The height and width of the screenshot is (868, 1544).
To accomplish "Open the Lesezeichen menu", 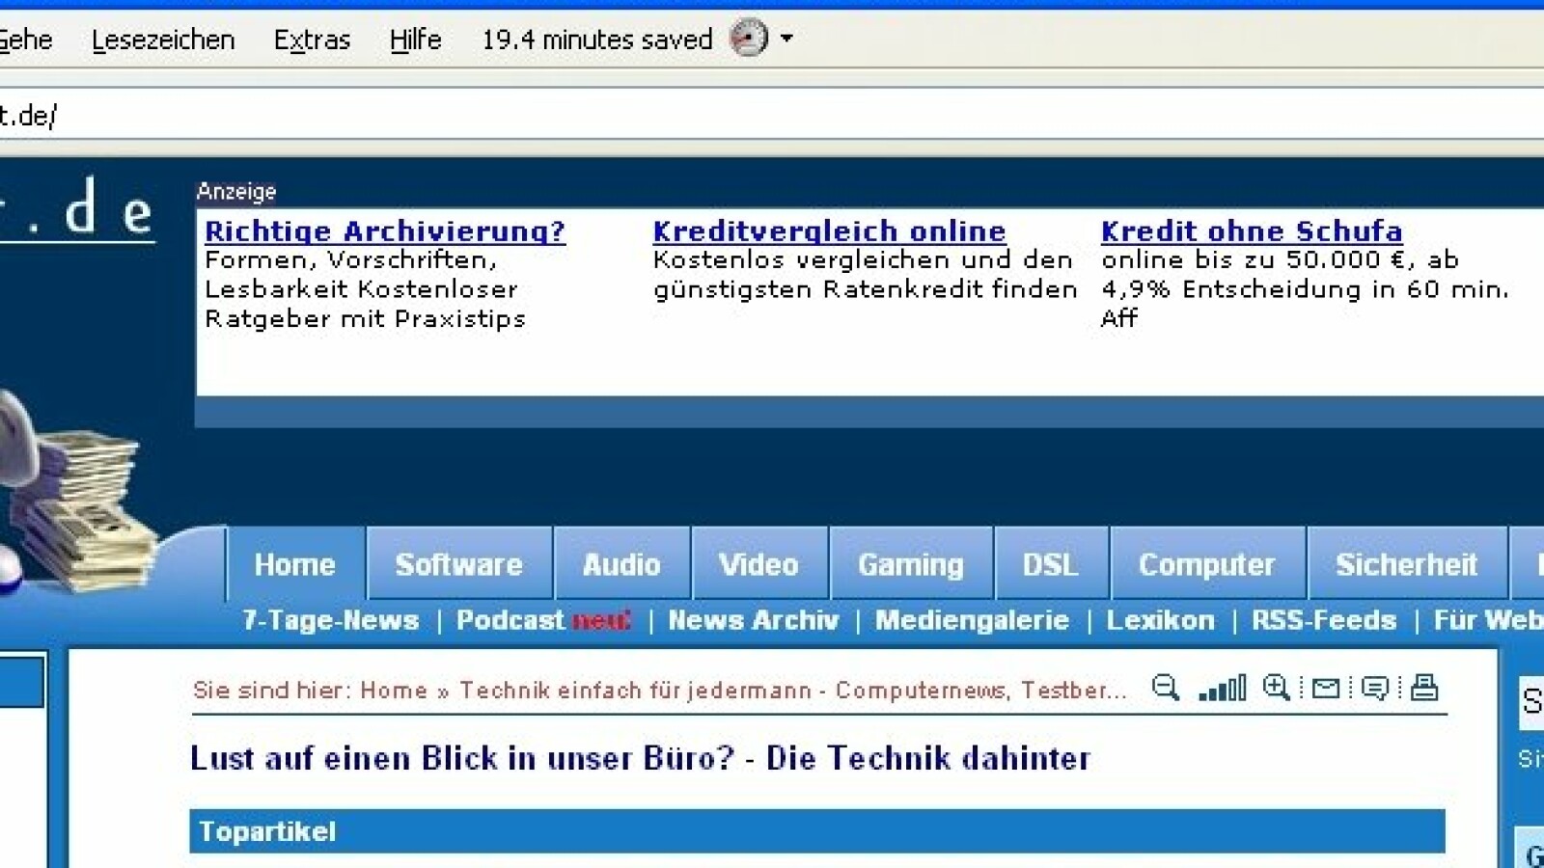I will click(x=163, y=40).
